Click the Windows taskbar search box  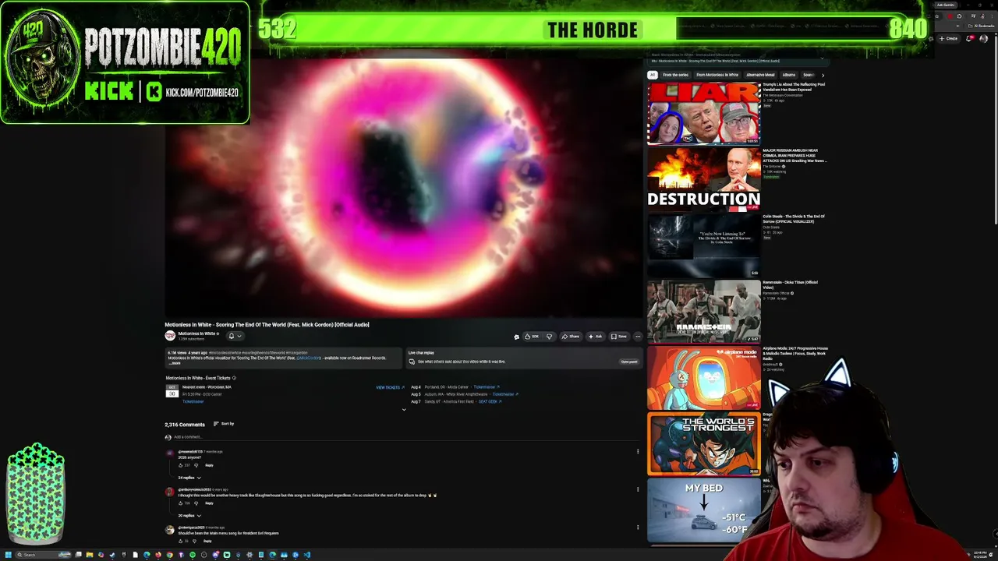click(44, 555)
